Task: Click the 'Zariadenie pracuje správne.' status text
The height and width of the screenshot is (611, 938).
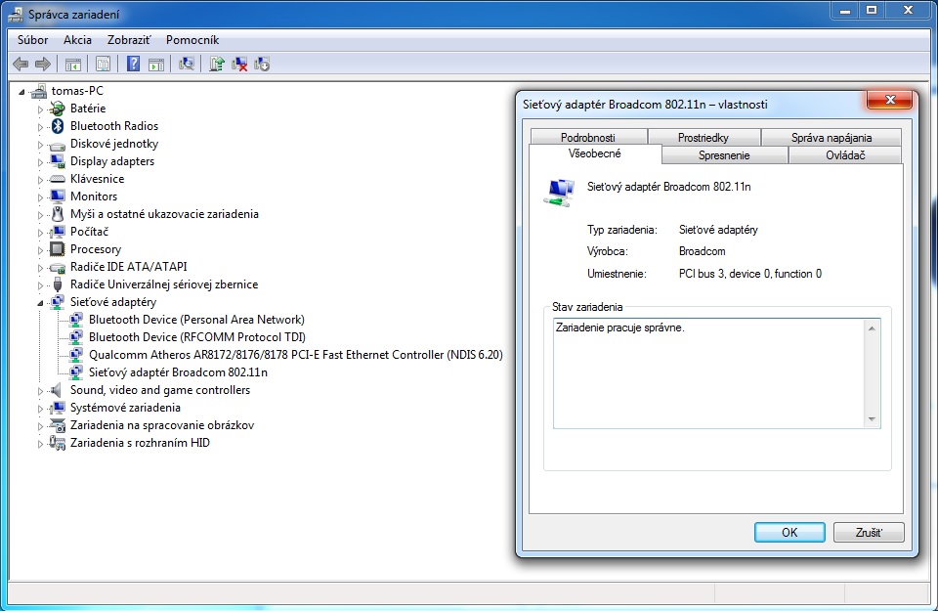Action: (619, 327)
